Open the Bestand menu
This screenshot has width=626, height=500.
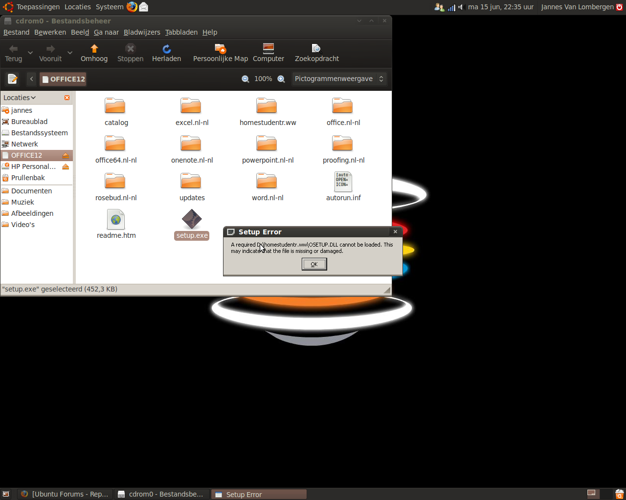tap(17, 32)
